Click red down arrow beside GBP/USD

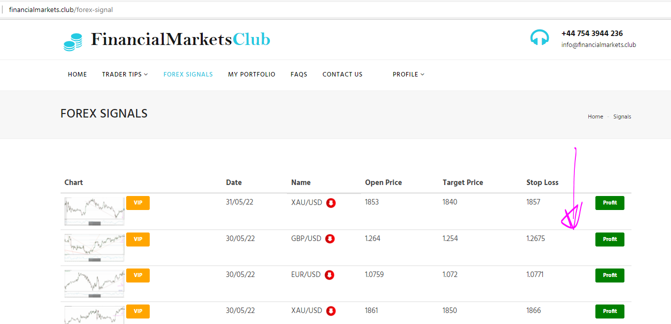click(330, 239)
